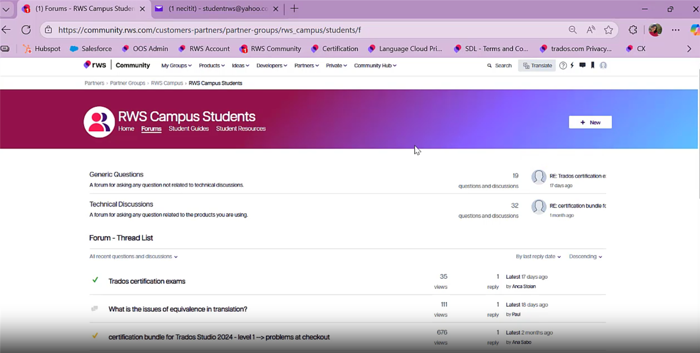Open the messages speech bubble icon
Image resolution: width=700 pixels, height=353 pixels.
tap(582, 66)
